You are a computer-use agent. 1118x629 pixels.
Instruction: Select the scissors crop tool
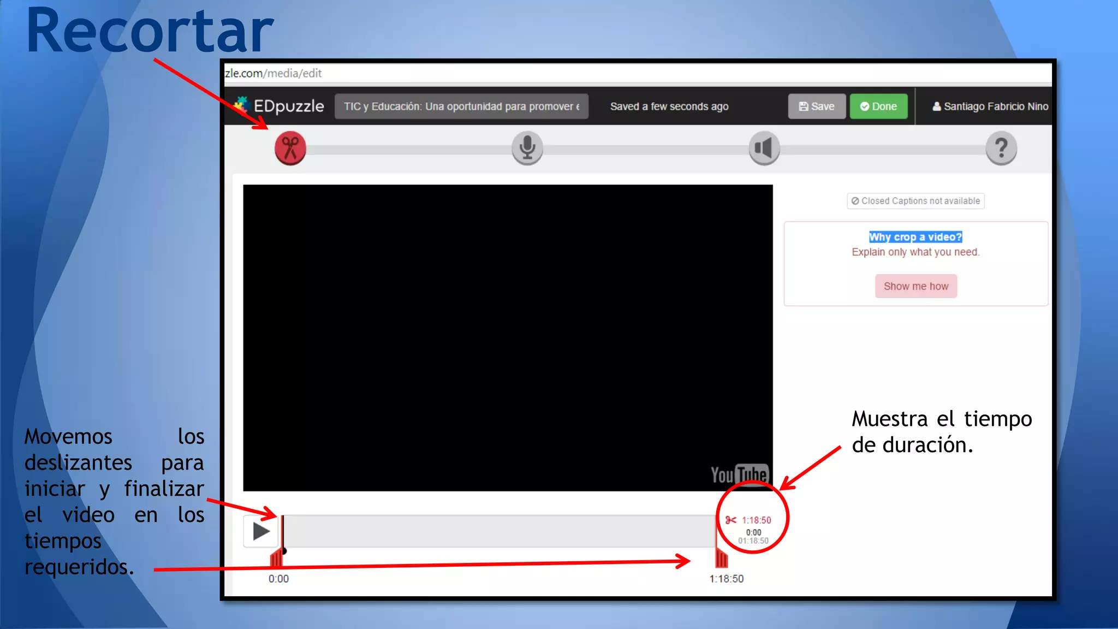[x=290, y=148]
